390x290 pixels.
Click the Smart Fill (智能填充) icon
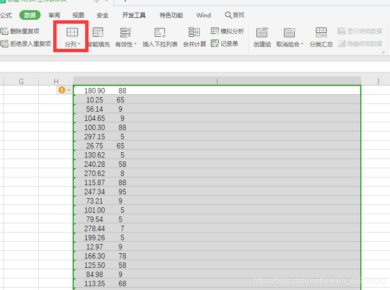pos(98,32)
